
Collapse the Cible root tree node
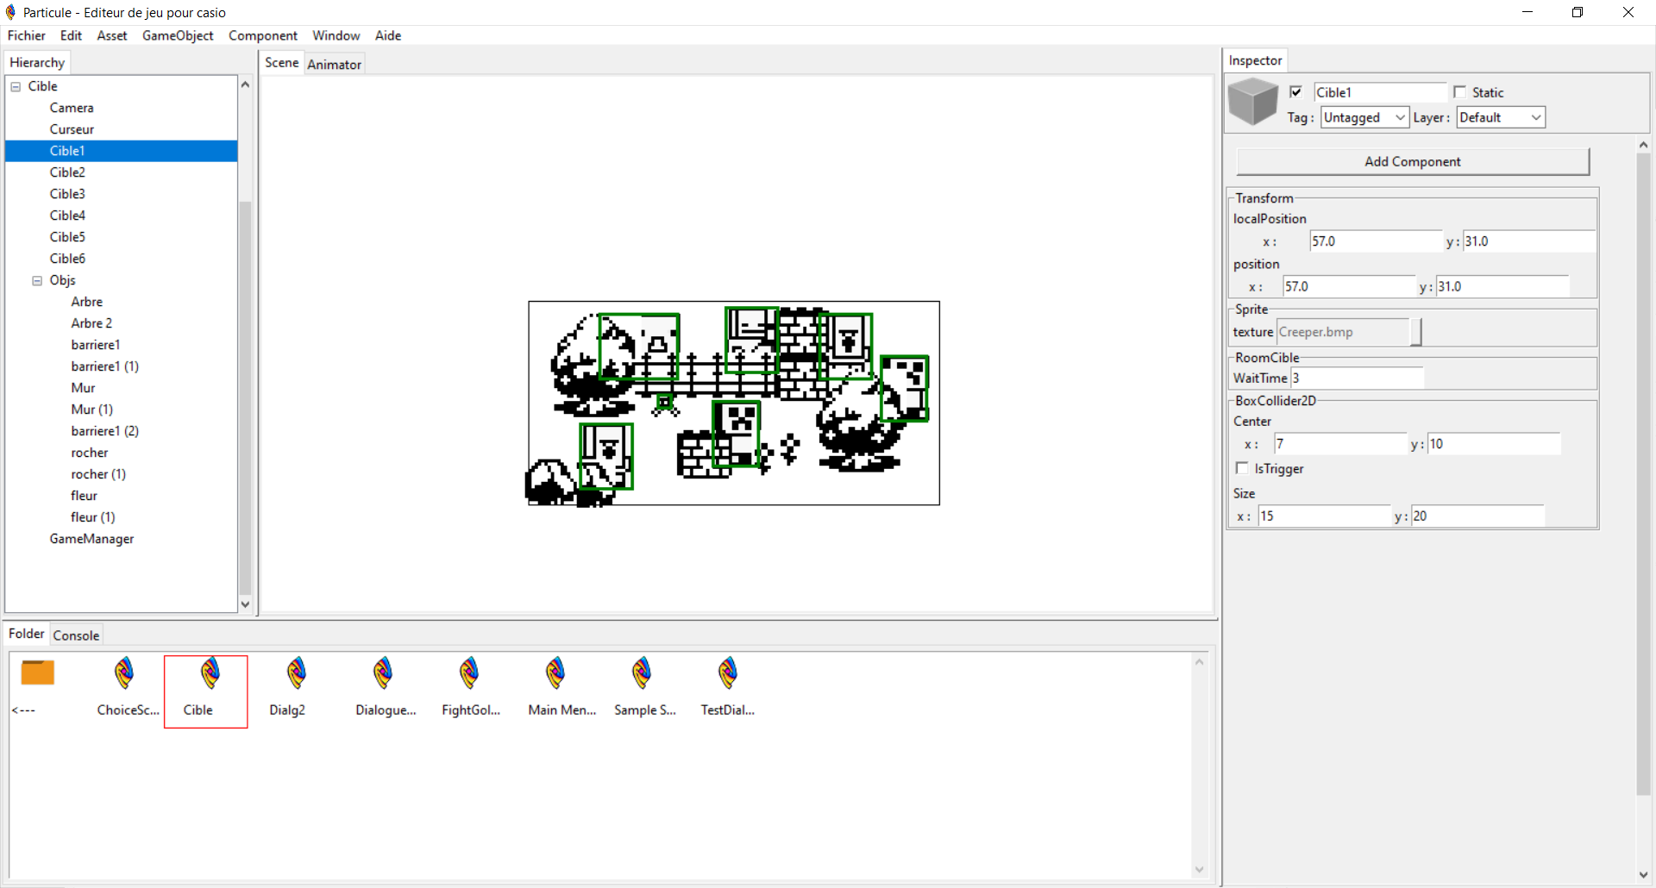16,86
